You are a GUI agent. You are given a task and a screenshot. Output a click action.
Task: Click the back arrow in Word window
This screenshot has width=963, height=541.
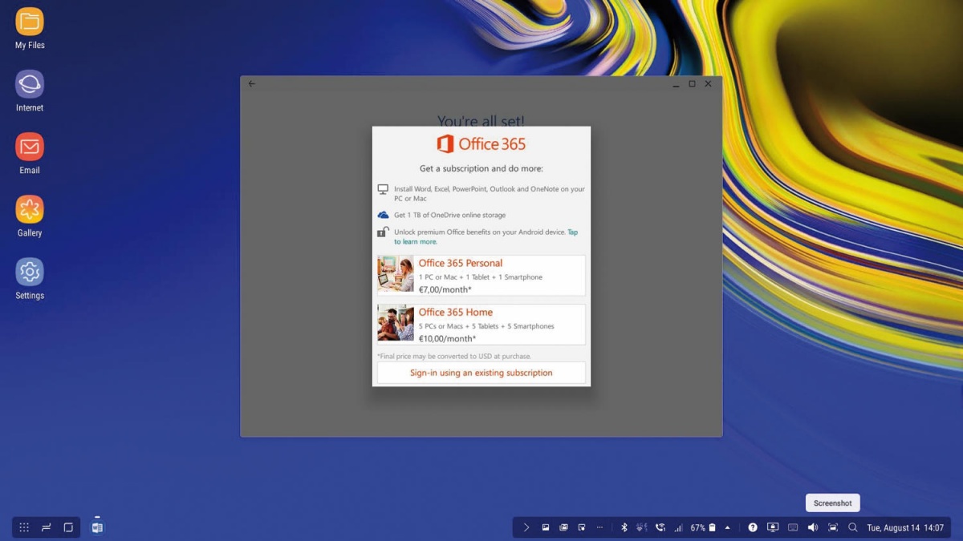pyautogui.click(x=252, y=83)
